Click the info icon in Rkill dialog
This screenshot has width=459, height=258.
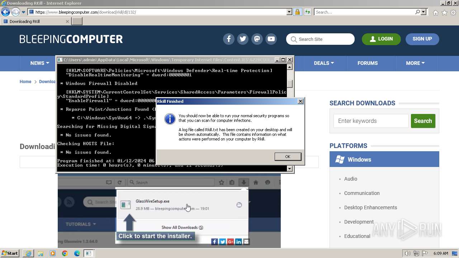coord(170,119)
